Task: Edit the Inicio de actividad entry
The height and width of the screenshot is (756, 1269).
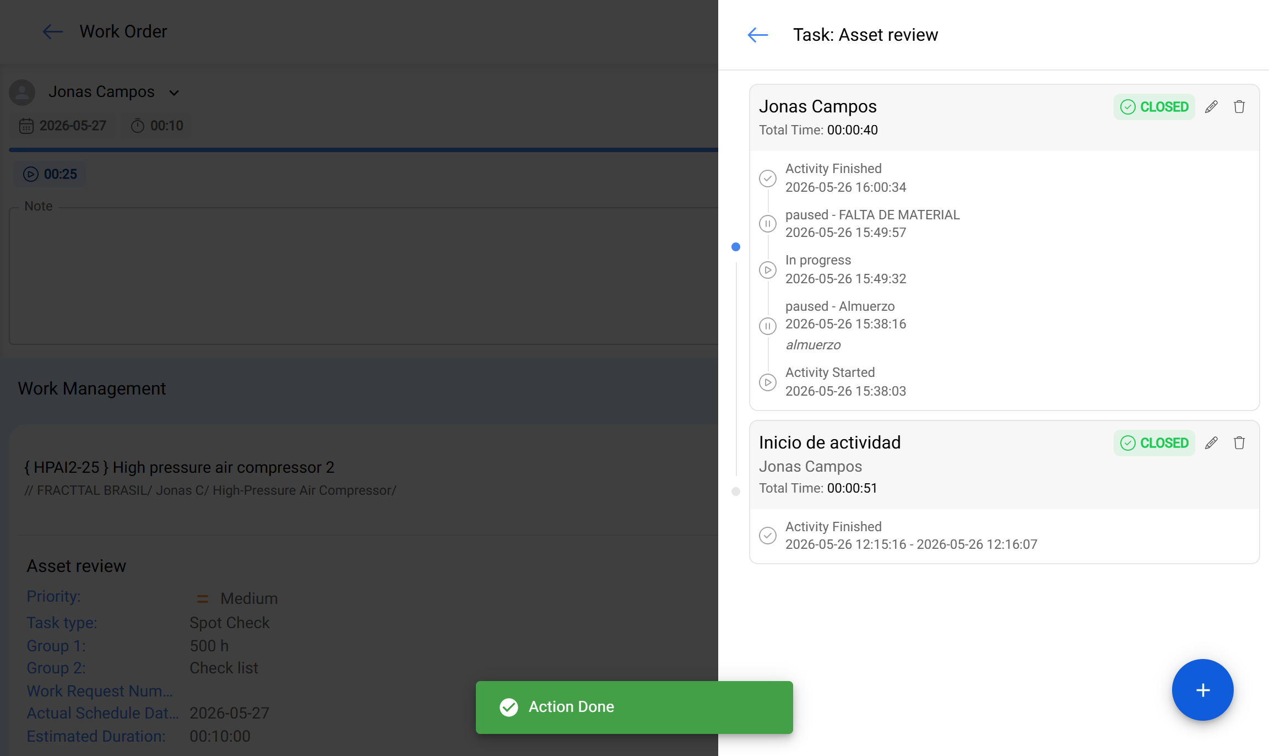Action: pyautogui.click(x=1211, y=443)
